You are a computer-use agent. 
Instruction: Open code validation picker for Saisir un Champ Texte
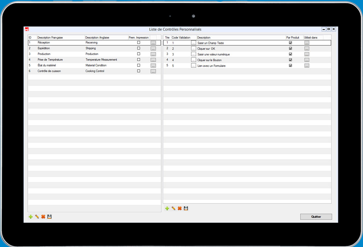(x=193, y=42)
